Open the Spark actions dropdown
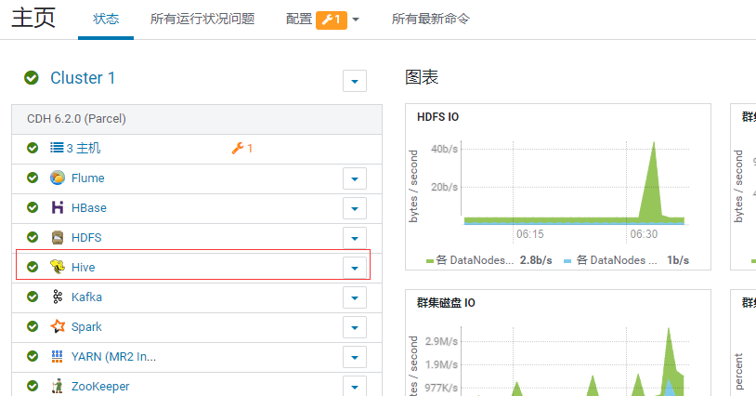The image size is (756, 396). point(355,327)
